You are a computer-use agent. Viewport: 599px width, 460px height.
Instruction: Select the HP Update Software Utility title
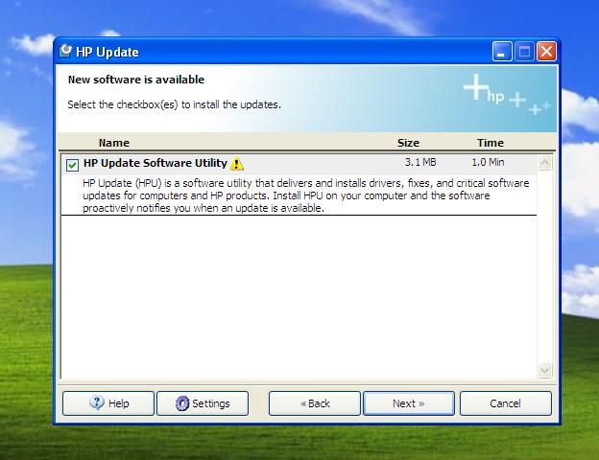(156, 163)
